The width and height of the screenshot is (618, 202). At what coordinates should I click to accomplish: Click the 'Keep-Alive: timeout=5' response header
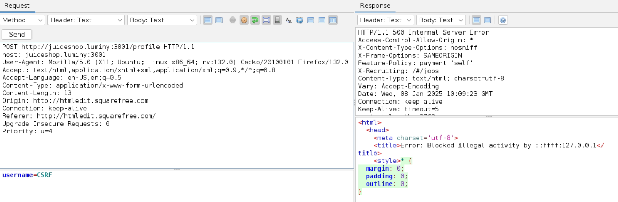[x=399, y=109]
